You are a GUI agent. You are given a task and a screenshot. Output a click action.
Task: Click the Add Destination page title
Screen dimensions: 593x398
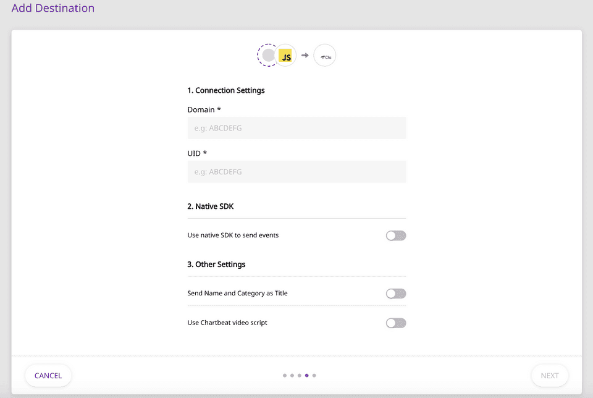click(53, 9)
